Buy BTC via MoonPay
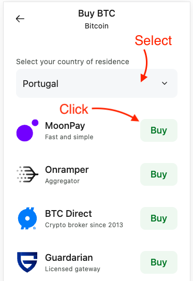 click(x=159, y=130)
